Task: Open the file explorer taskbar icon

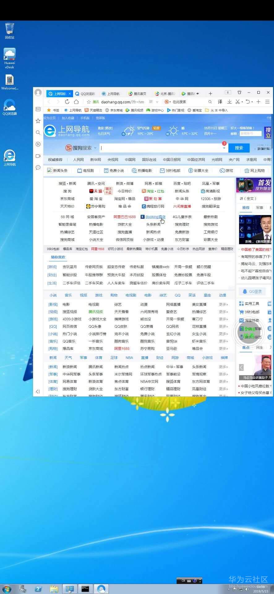Action: click(x=54, y=589)
